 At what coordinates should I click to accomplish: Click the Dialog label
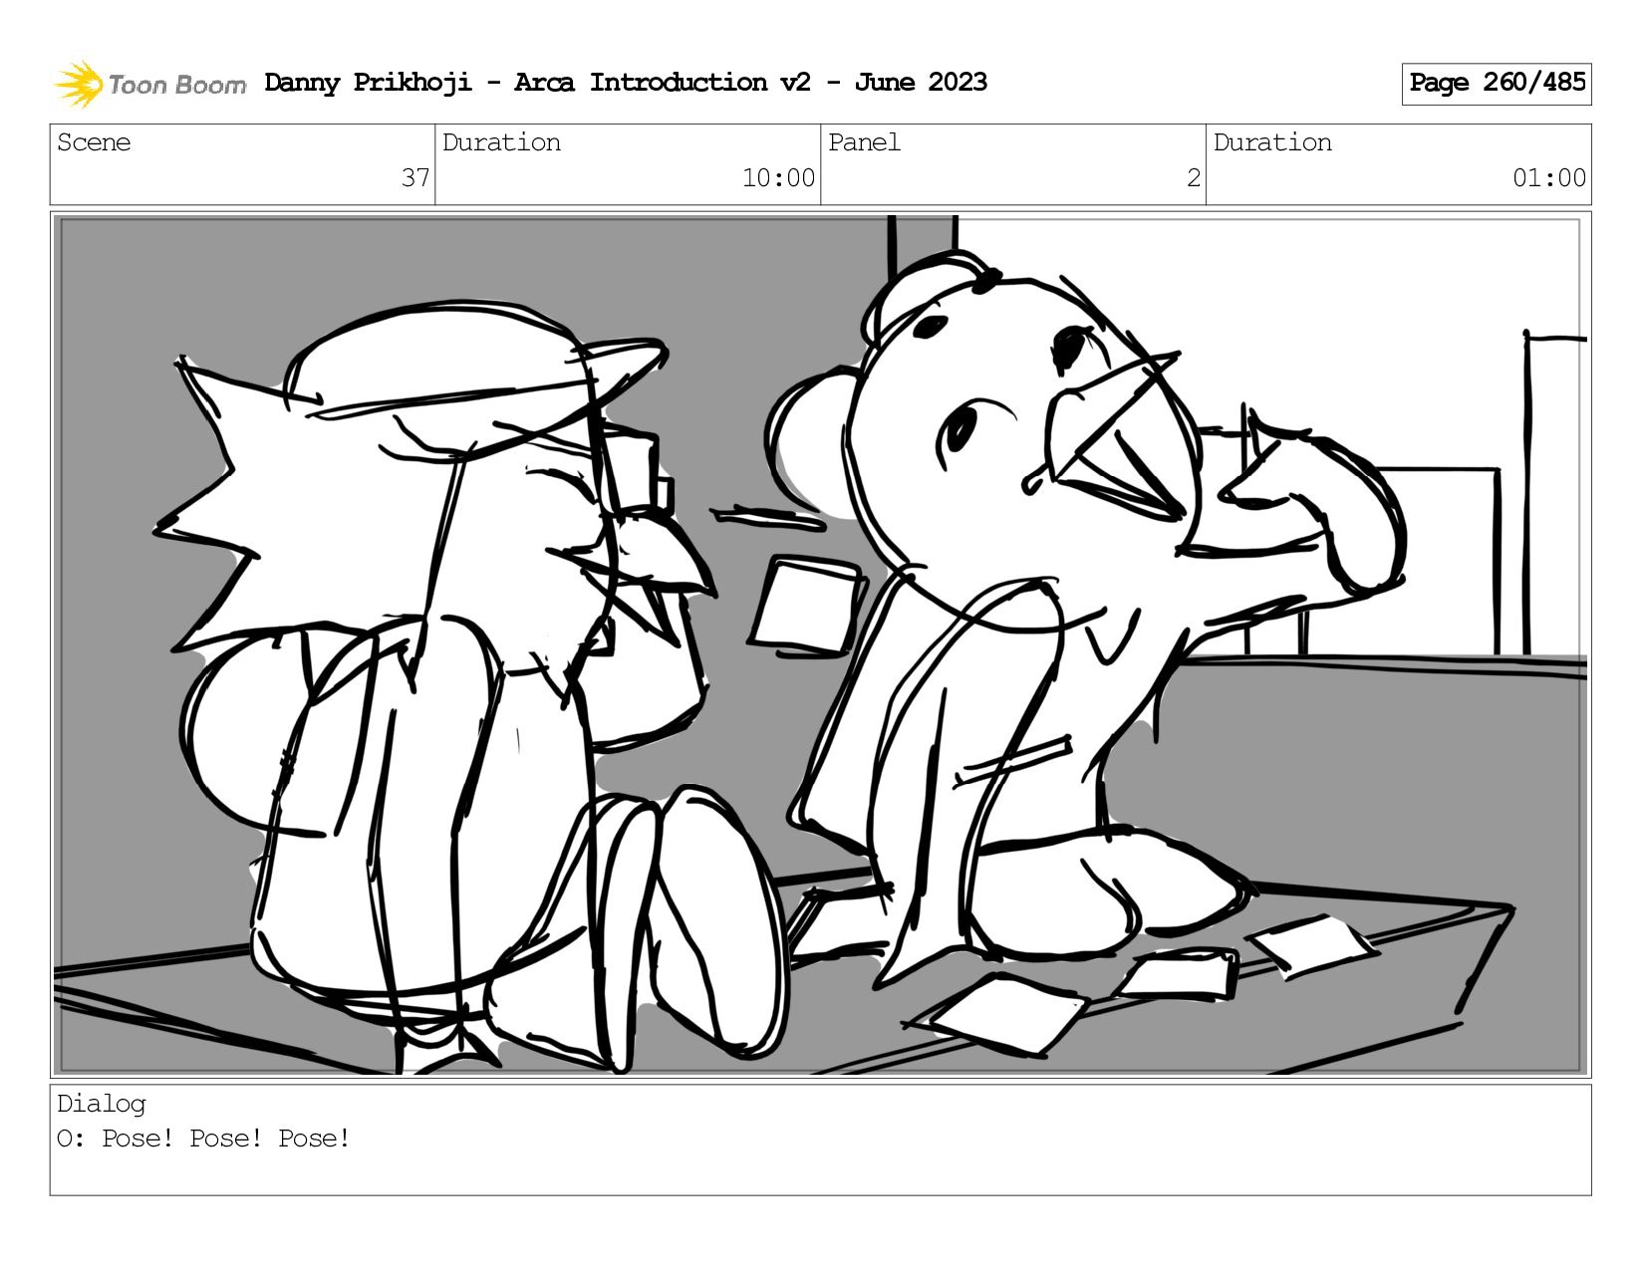(102, 1104)
